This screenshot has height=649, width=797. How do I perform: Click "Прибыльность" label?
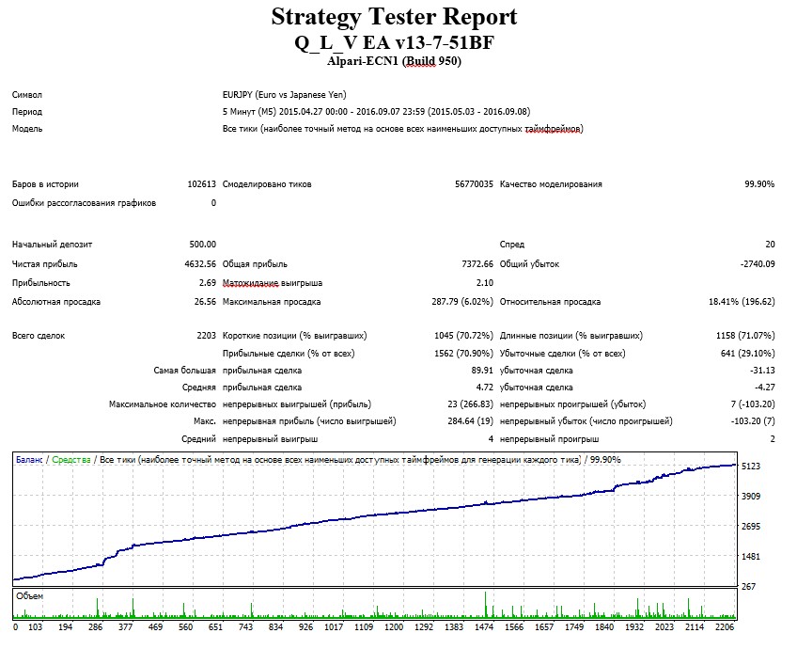[x=40, y=283]
